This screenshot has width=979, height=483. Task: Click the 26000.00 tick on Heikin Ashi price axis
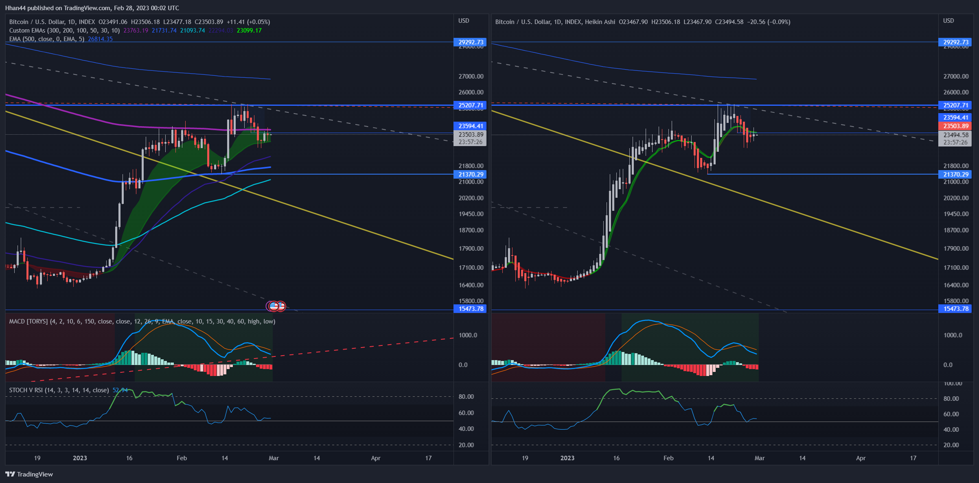point(956,92)
